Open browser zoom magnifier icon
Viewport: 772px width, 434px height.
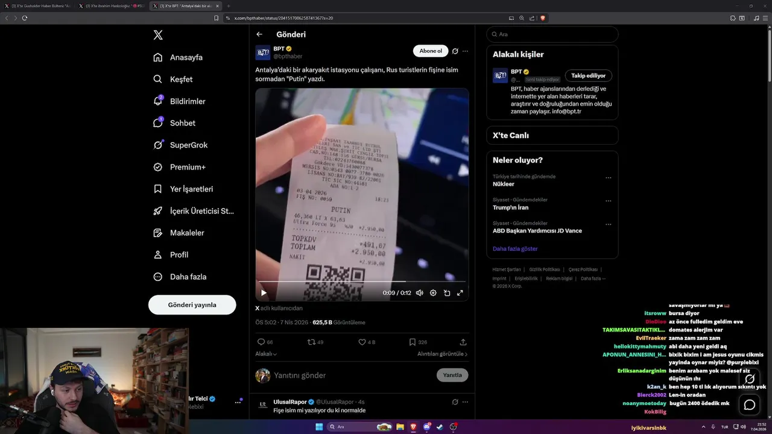click(x=522, y=18)
